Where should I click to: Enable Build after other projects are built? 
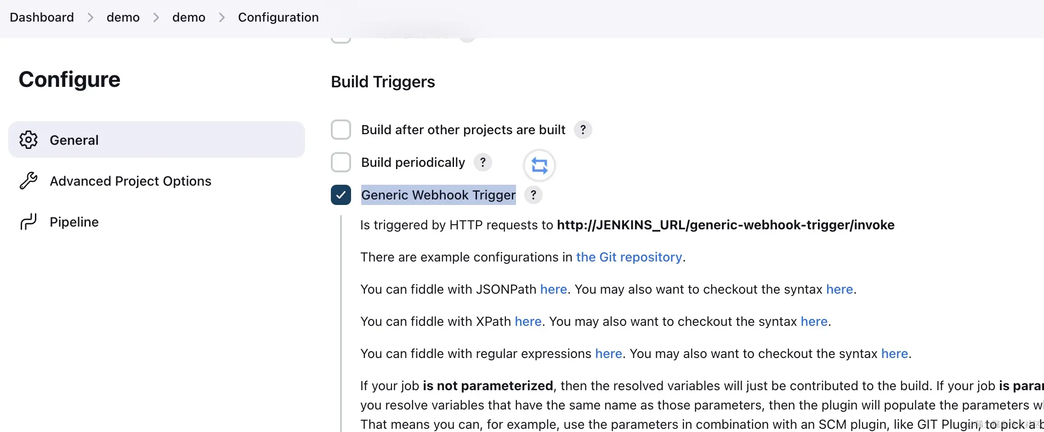(x=341, y=130)
